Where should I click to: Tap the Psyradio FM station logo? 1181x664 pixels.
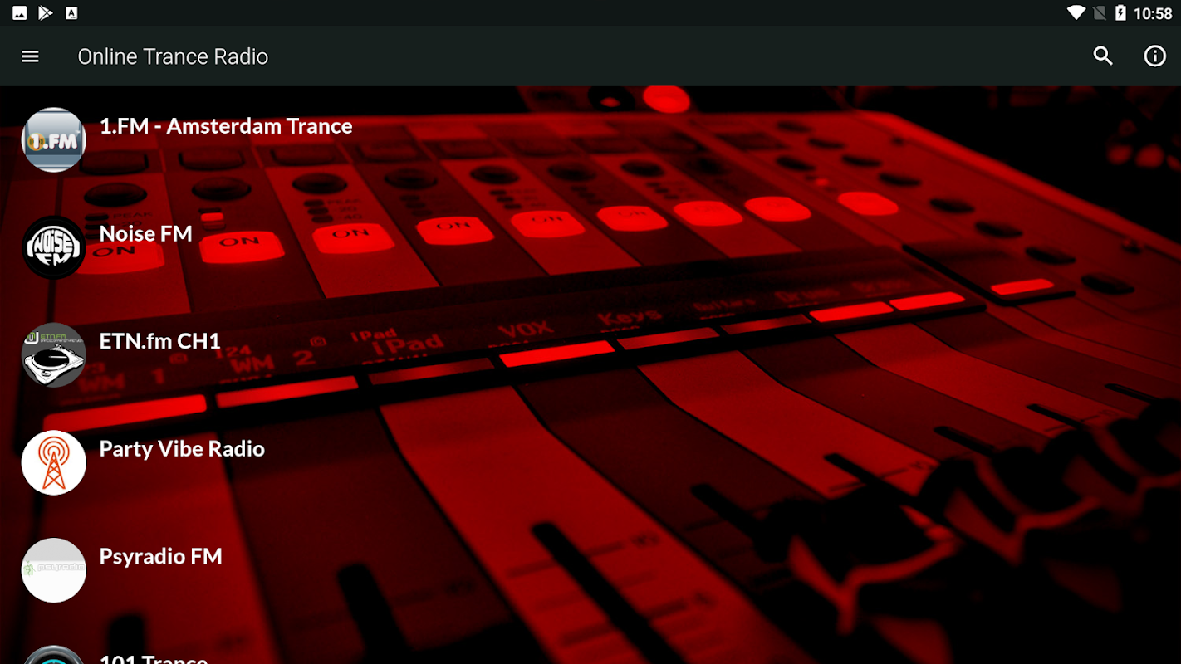(x=54, y=570)
